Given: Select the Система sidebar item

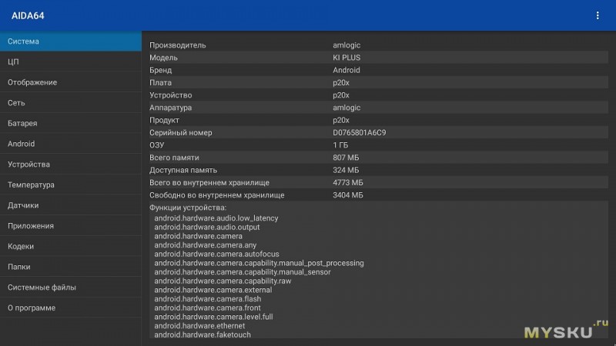Looking at the screenshot, I should pyautogui.click(x=71, y=42).
